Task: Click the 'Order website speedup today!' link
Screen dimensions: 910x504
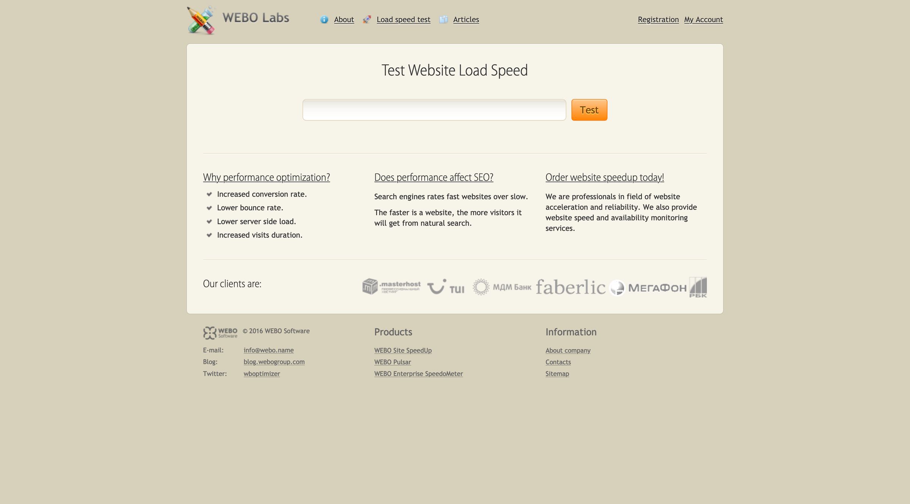Action: [x=604, y=177]
